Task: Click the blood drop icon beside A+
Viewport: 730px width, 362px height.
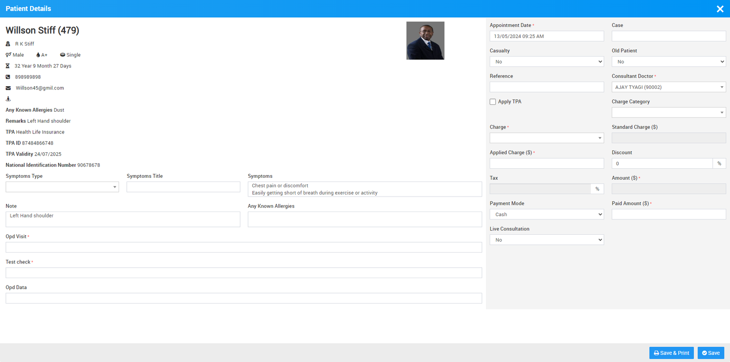Action: [x=38, y=55]
